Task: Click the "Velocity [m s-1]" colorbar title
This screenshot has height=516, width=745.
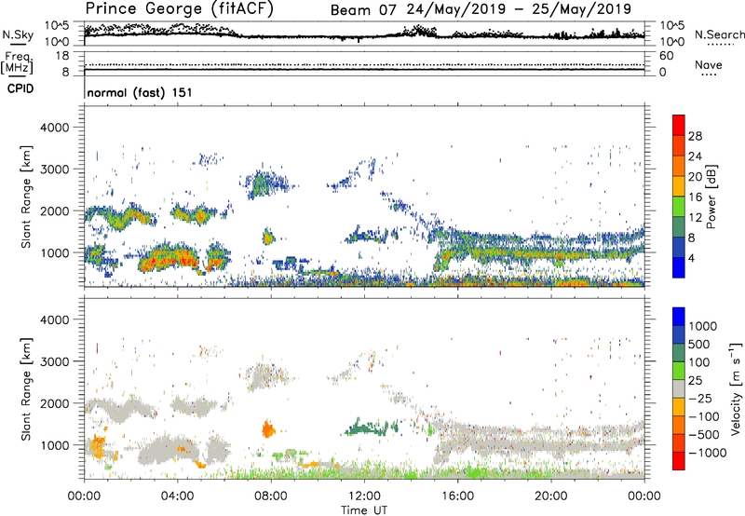Action: [x=736, y=388]
